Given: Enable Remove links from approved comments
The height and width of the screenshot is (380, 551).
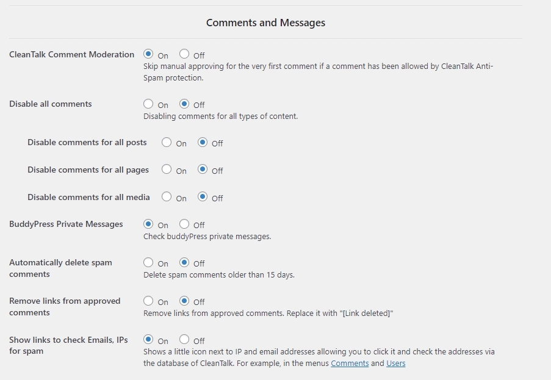Looking at the screenshot, I should 147,301.
